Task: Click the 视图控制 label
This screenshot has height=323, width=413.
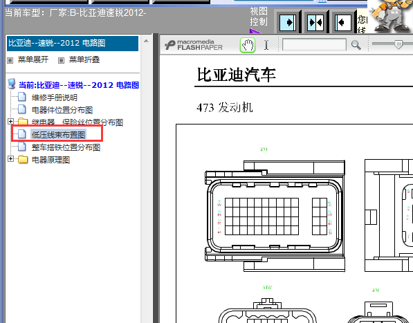Action: tap(259, 17)
